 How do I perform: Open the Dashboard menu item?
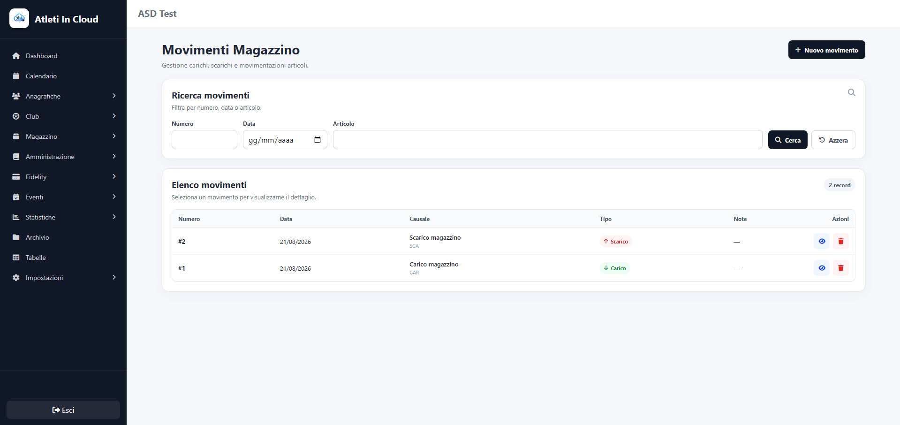pyautogui.click(x=63, y=56)
